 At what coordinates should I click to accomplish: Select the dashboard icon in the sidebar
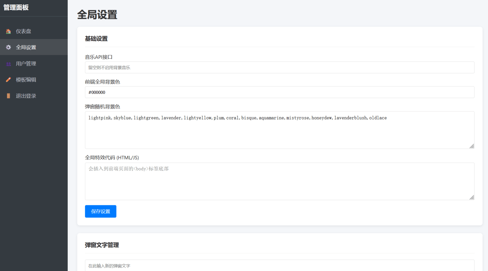tap(8, 31)
